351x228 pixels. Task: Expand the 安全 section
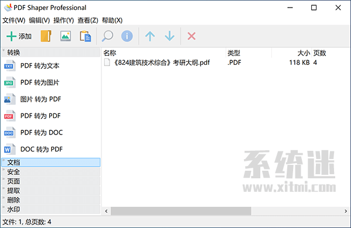click(51, 172)
